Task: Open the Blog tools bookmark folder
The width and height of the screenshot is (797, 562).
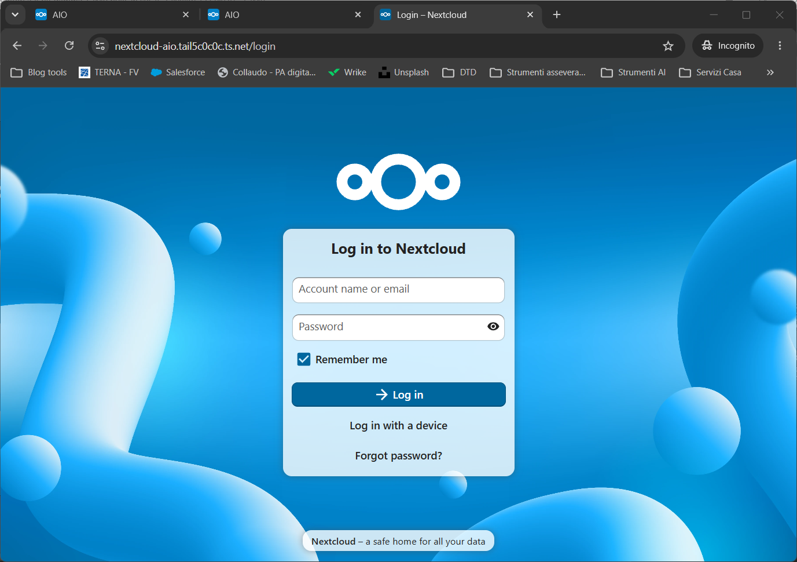Action: point(39,72)
